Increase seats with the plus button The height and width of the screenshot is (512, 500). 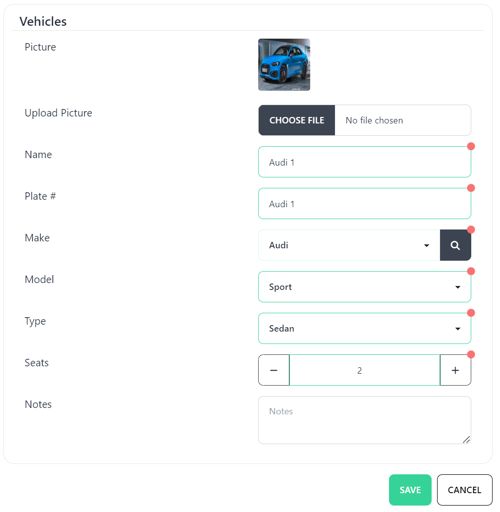click(455, 370)
